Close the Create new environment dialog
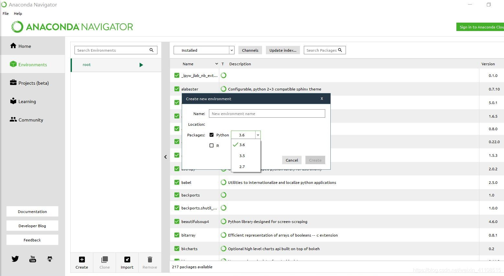Viewport: 504px width, 276px height. tap(322, 99)
